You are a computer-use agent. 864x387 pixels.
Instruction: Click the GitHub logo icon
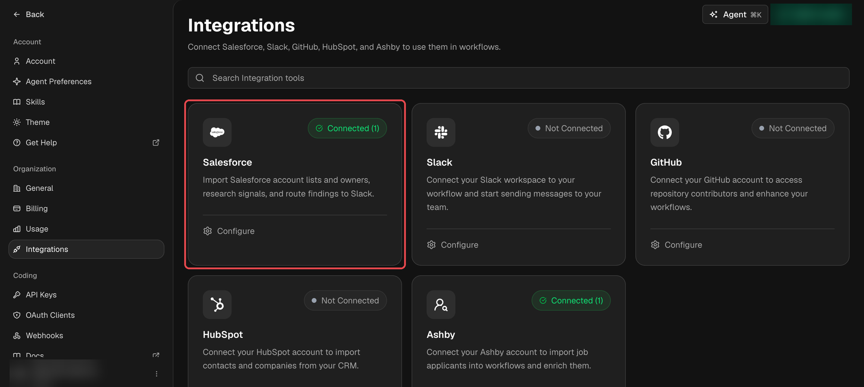click(665, 132)
